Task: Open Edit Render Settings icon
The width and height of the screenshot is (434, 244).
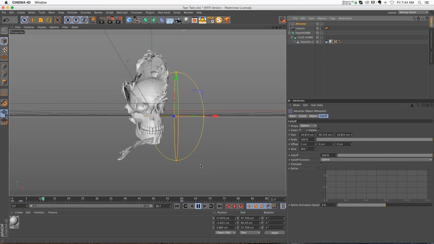Action: 119,20
